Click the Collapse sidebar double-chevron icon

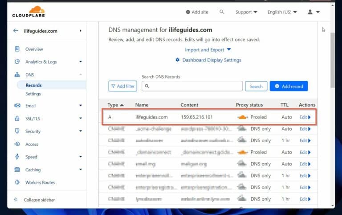[16, 199]
